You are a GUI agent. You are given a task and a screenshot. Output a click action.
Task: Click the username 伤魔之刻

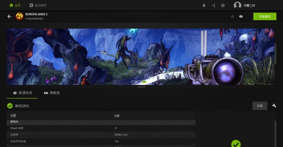(249, 6)
